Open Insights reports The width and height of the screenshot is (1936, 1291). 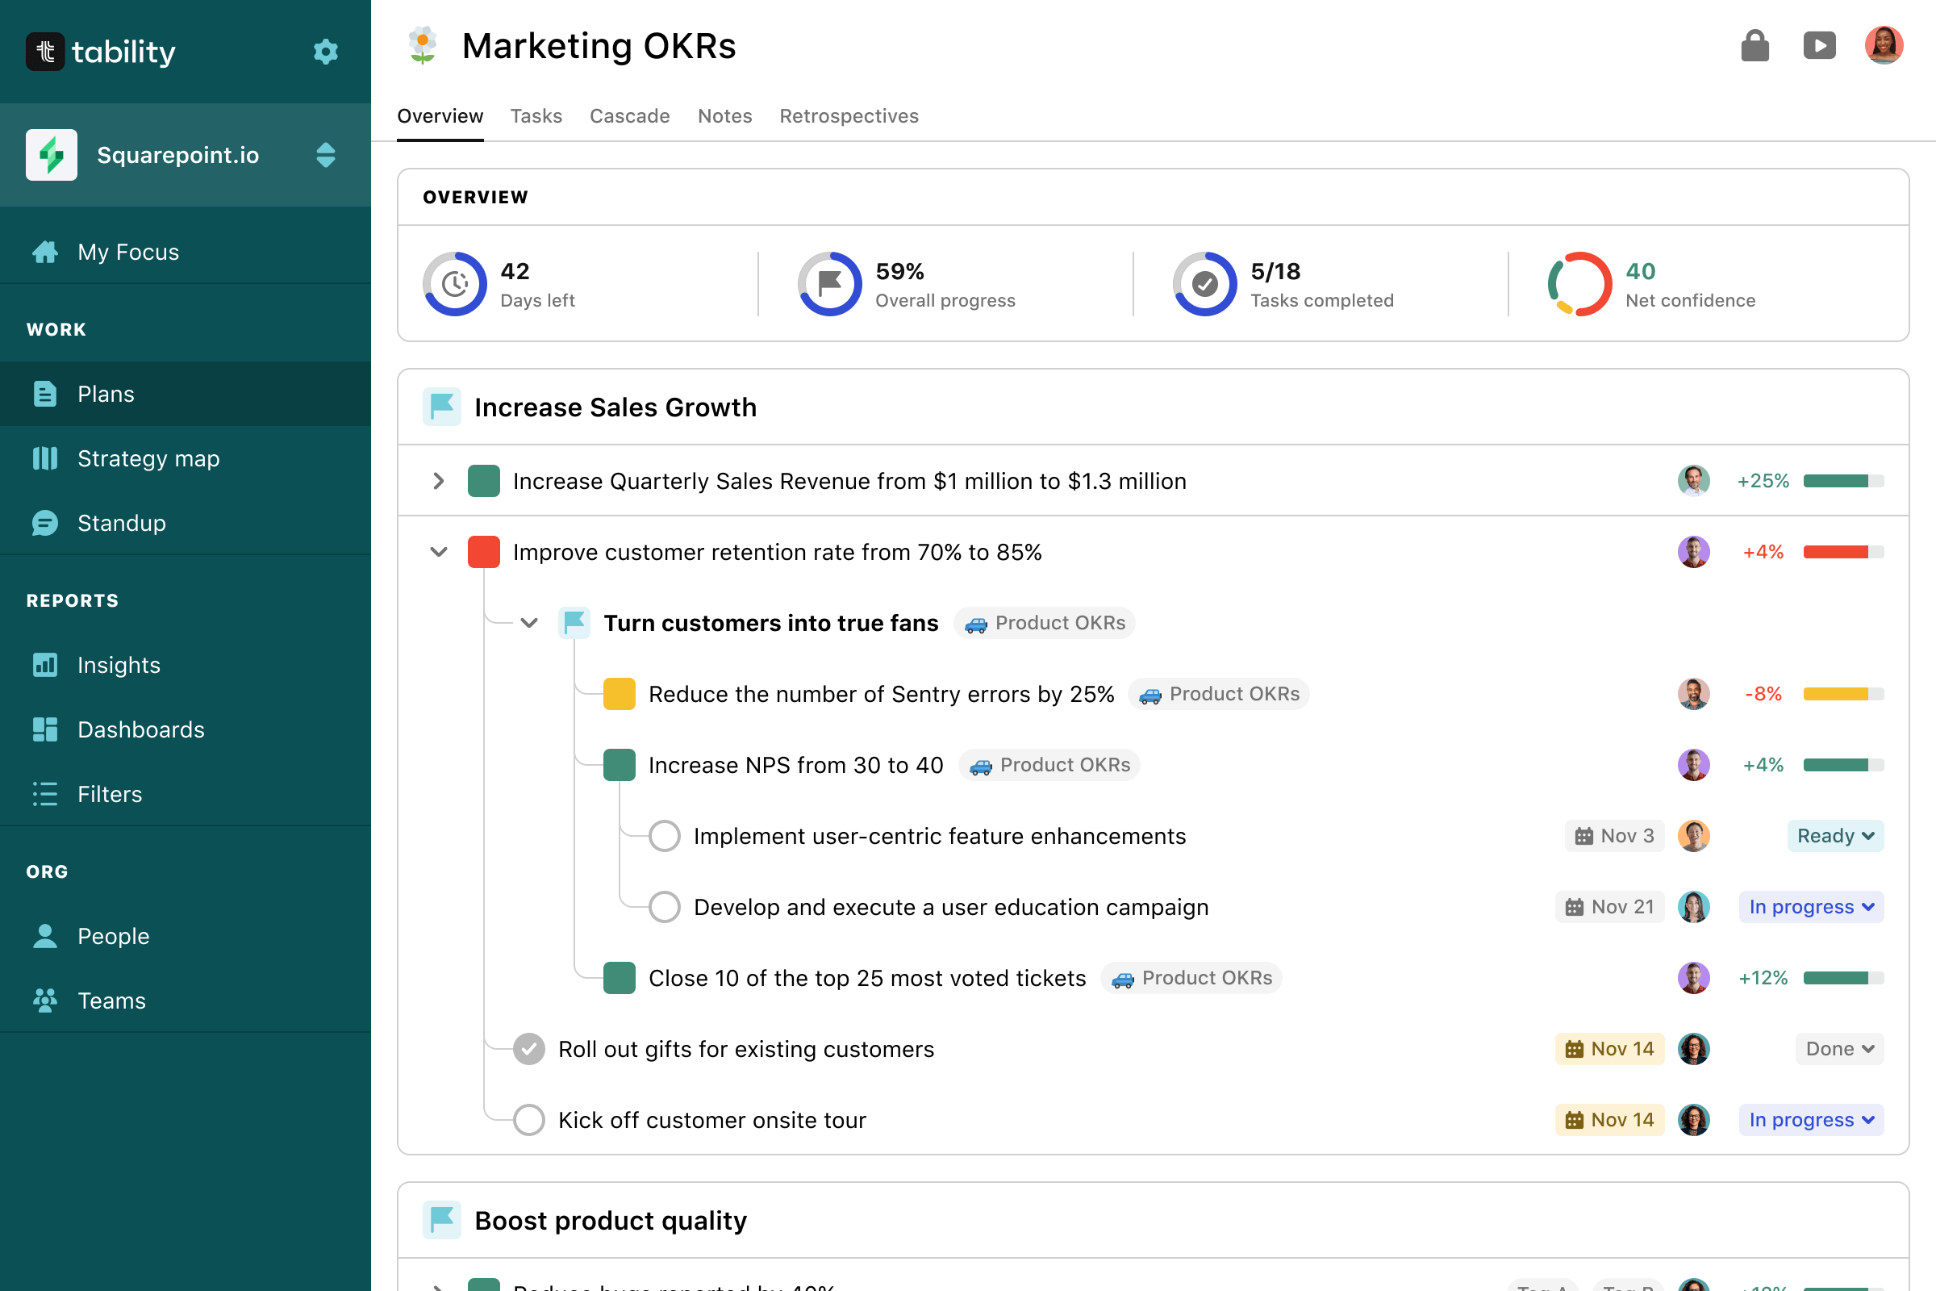tap(119, 664)
